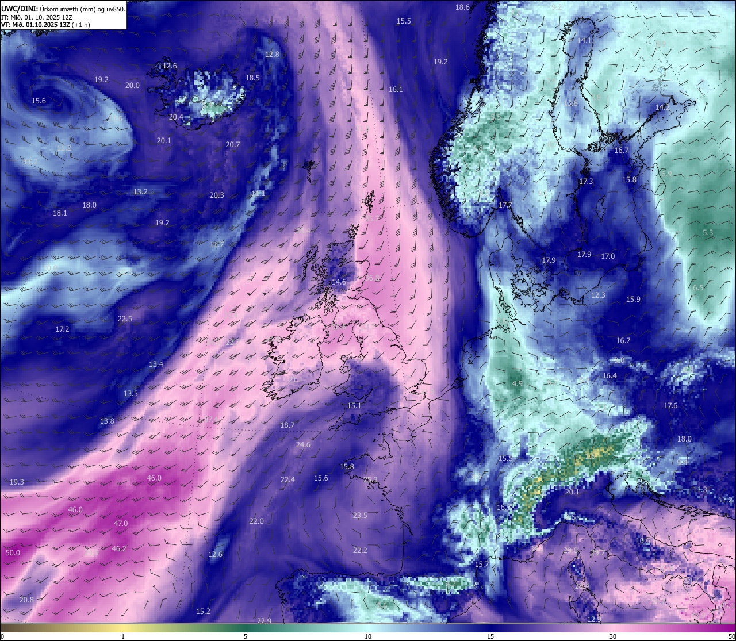
Task: Click the 11.3 value over the Balkans
Action: pos(700,490)
